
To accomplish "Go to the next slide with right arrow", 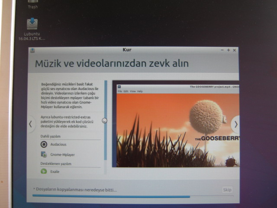I will [235, 124].
